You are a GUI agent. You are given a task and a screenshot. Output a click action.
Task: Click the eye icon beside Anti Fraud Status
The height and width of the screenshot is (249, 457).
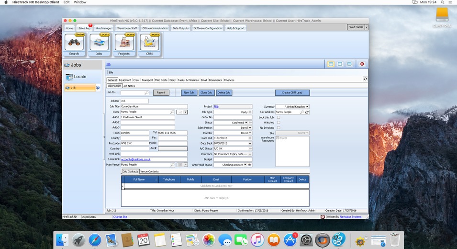click(250, 165)
